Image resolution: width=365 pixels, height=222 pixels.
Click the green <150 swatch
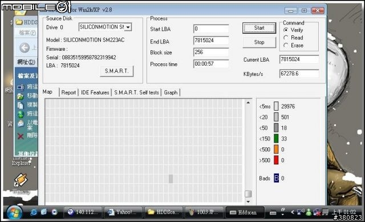(276, 138)
